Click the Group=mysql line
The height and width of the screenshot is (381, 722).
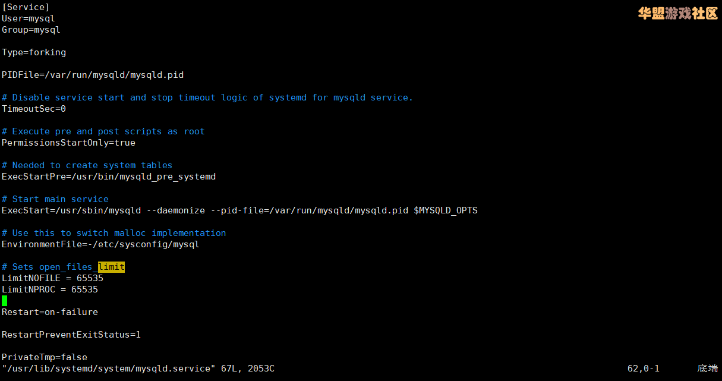point(31,30)
